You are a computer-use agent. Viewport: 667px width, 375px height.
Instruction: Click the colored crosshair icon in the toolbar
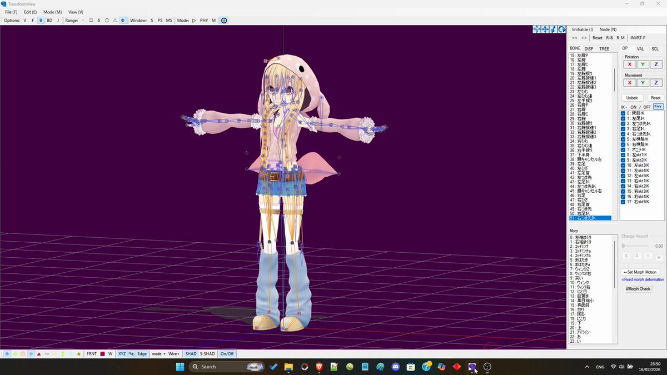(224, 21)
